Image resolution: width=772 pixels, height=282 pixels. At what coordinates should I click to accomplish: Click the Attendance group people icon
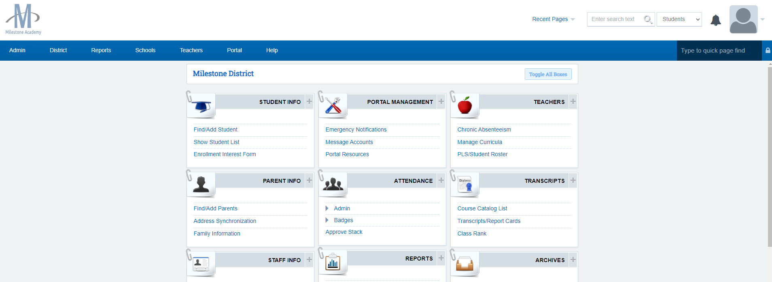tap(333, 184)
